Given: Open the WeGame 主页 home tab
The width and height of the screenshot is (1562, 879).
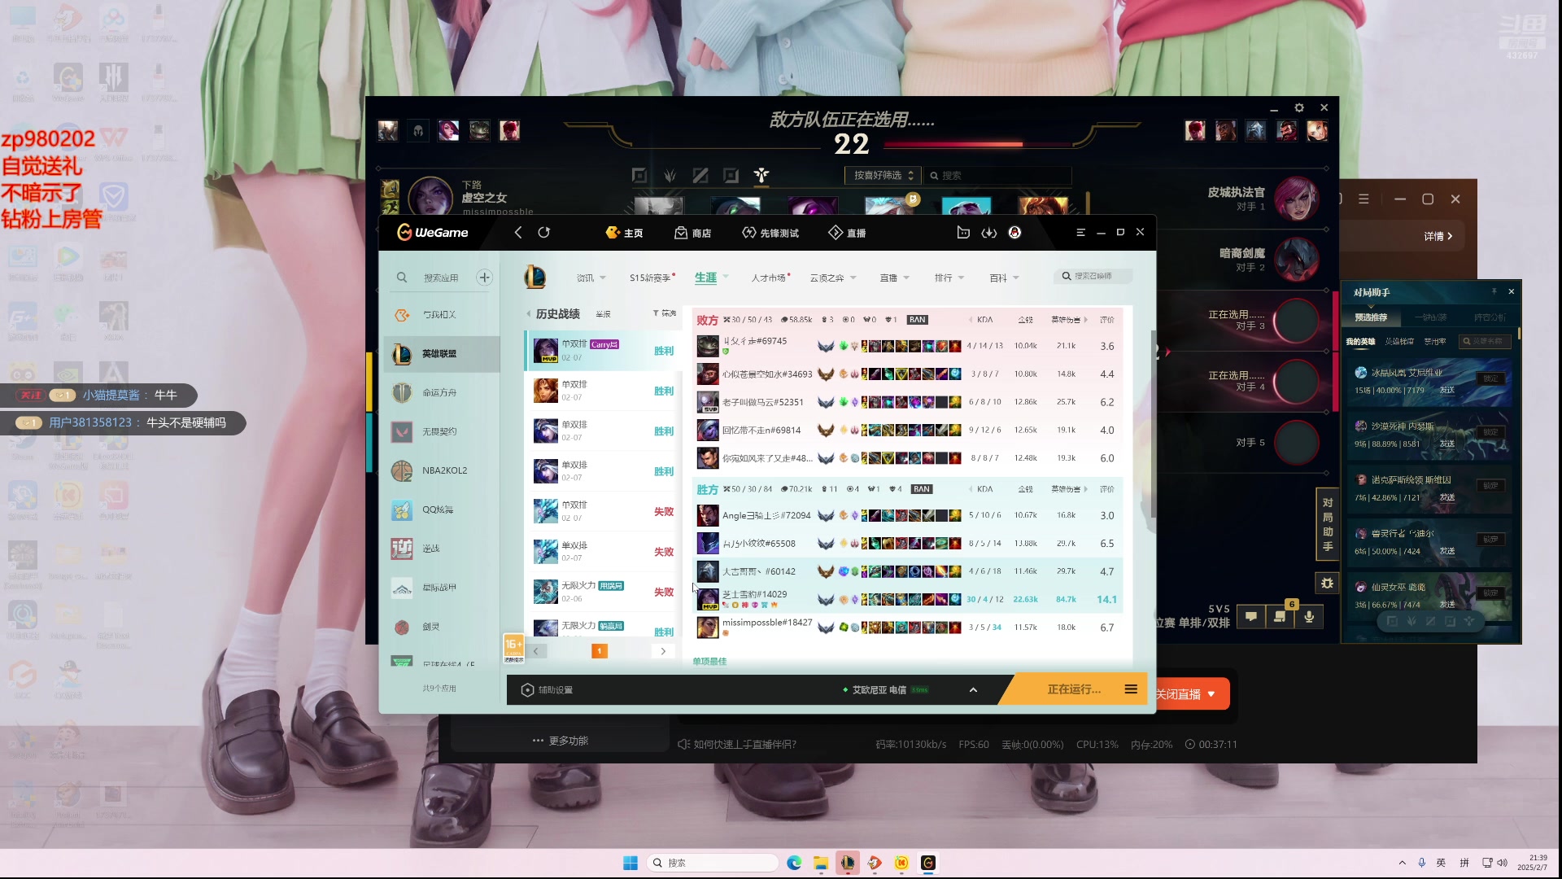Looking at the screenshot, I should tap(625, 233).
